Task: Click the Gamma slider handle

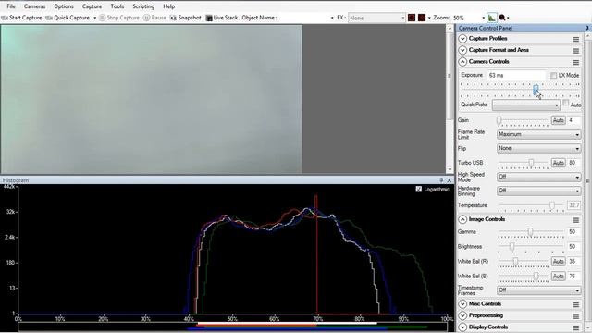Action: [x=530, y=232]
